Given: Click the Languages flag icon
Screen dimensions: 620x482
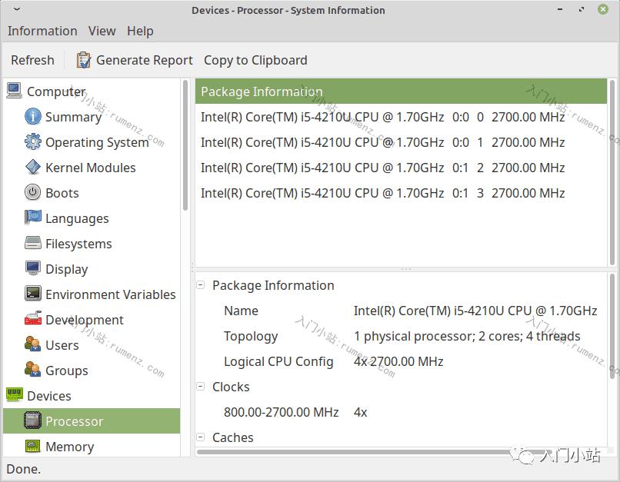Looking at the screenshot, I should (33, 218).
